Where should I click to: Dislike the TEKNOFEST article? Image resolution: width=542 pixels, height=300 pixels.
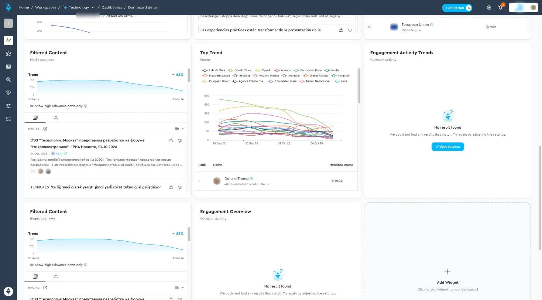180,187
